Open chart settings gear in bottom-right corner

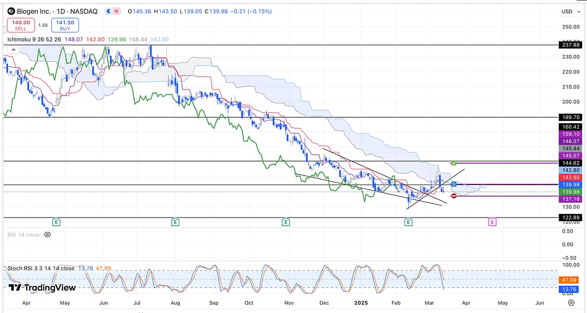click(572, 302)
